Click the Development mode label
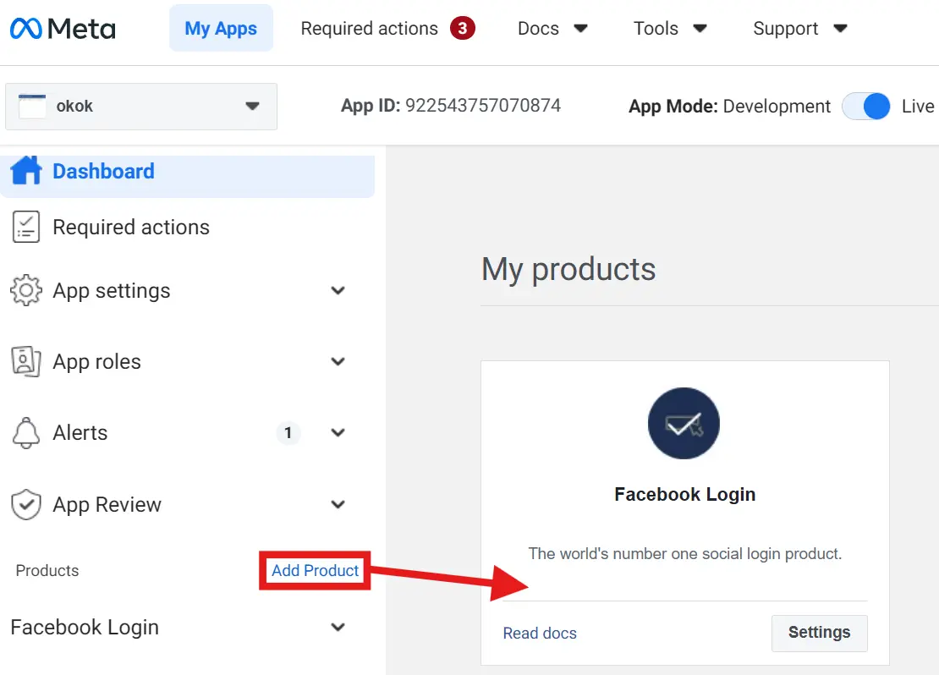This screenshot has width=939, height=675. coord(777,106)
